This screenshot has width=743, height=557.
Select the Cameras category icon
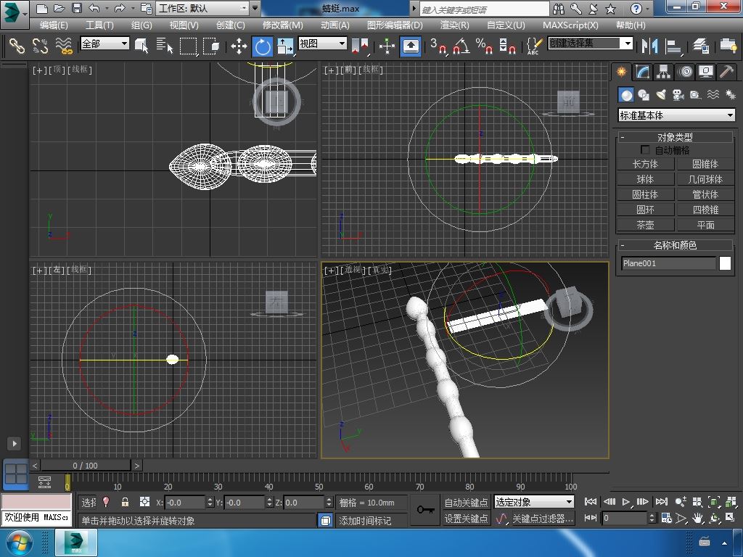point(678,95)
